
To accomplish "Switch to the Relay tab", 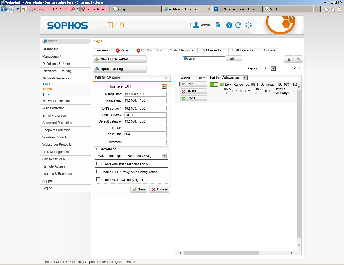I will tap(122, 50).
